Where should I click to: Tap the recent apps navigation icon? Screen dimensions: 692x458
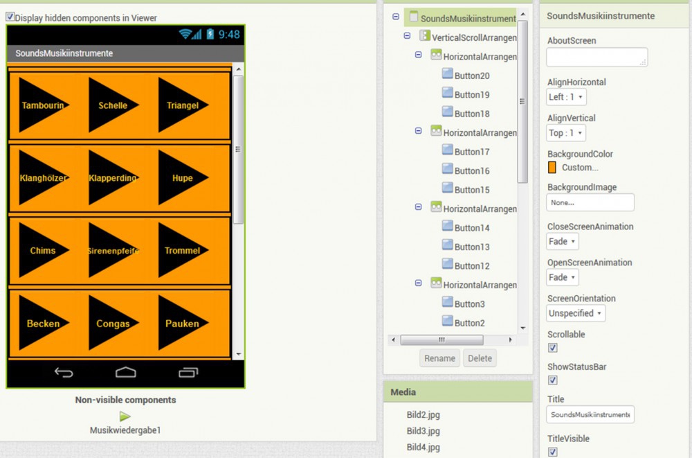[x=188, y=373]
